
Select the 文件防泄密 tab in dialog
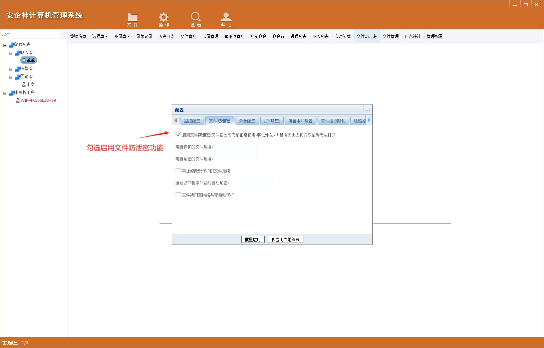click(220, 121)
